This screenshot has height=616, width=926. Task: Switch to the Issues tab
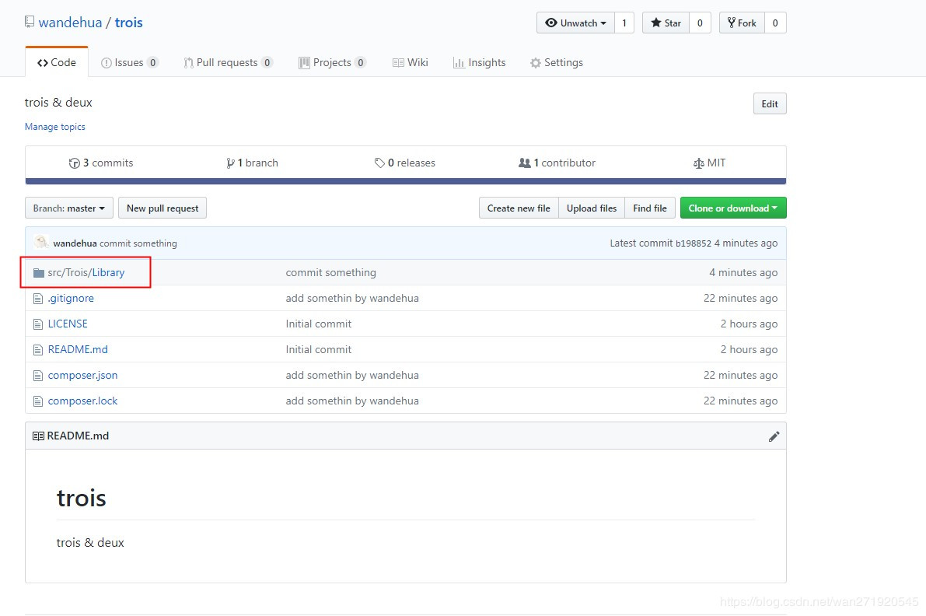point(129,62)
